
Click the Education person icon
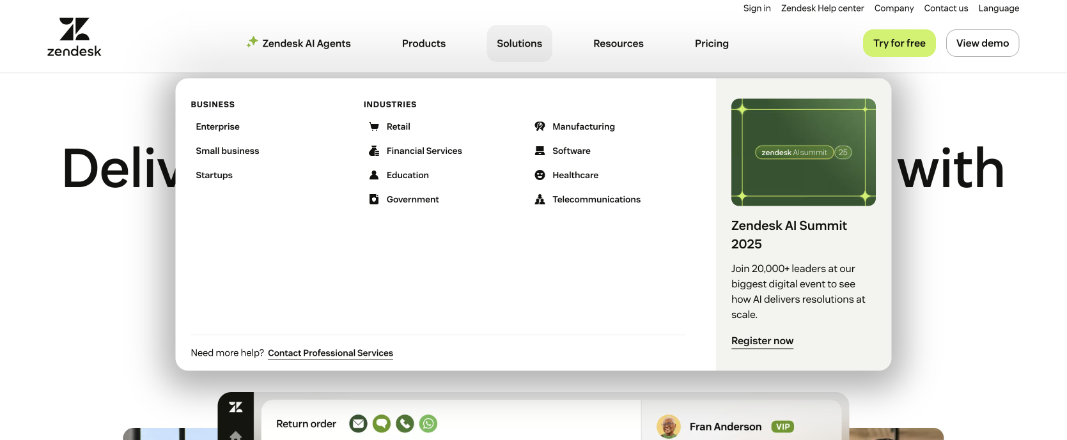(x=374, y=175)
